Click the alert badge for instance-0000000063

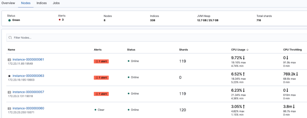tap(101, 78)
